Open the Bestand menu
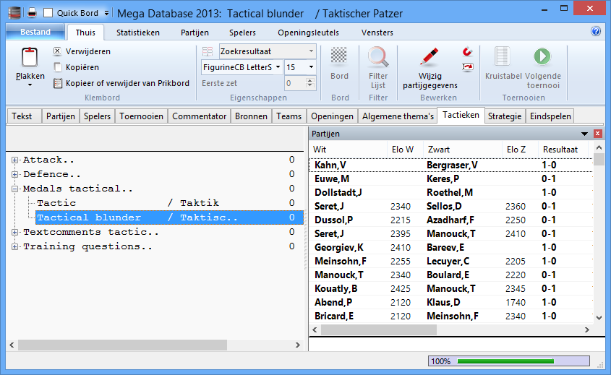 [35, 32]
